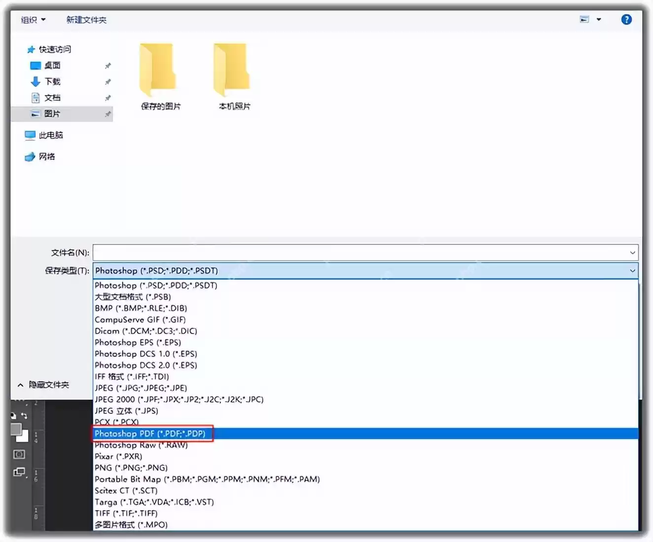Unpin 下载 from Quick Access
The height and width of the screenshot is (542, 653).
(108, 82)
